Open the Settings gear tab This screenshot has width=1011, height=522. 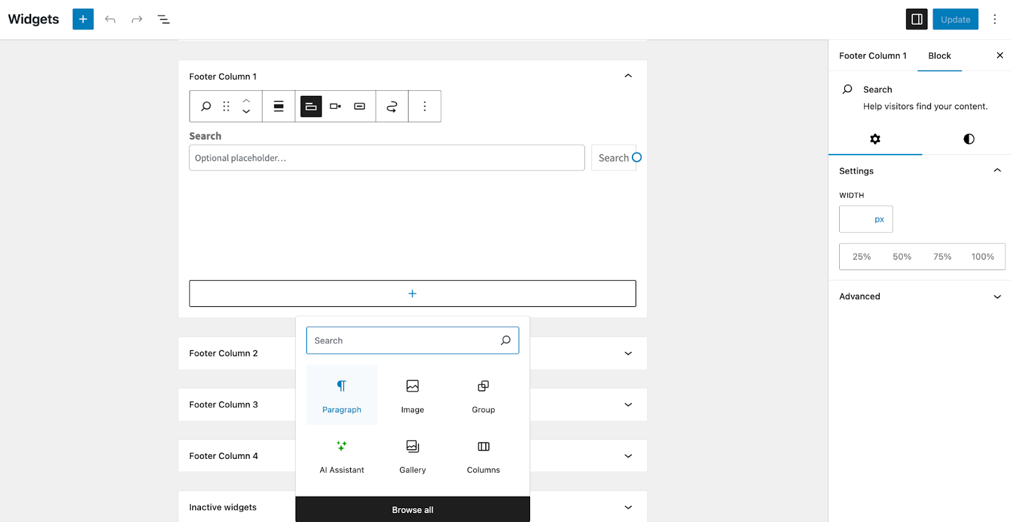pyautogui.click(x=875, y=139)
